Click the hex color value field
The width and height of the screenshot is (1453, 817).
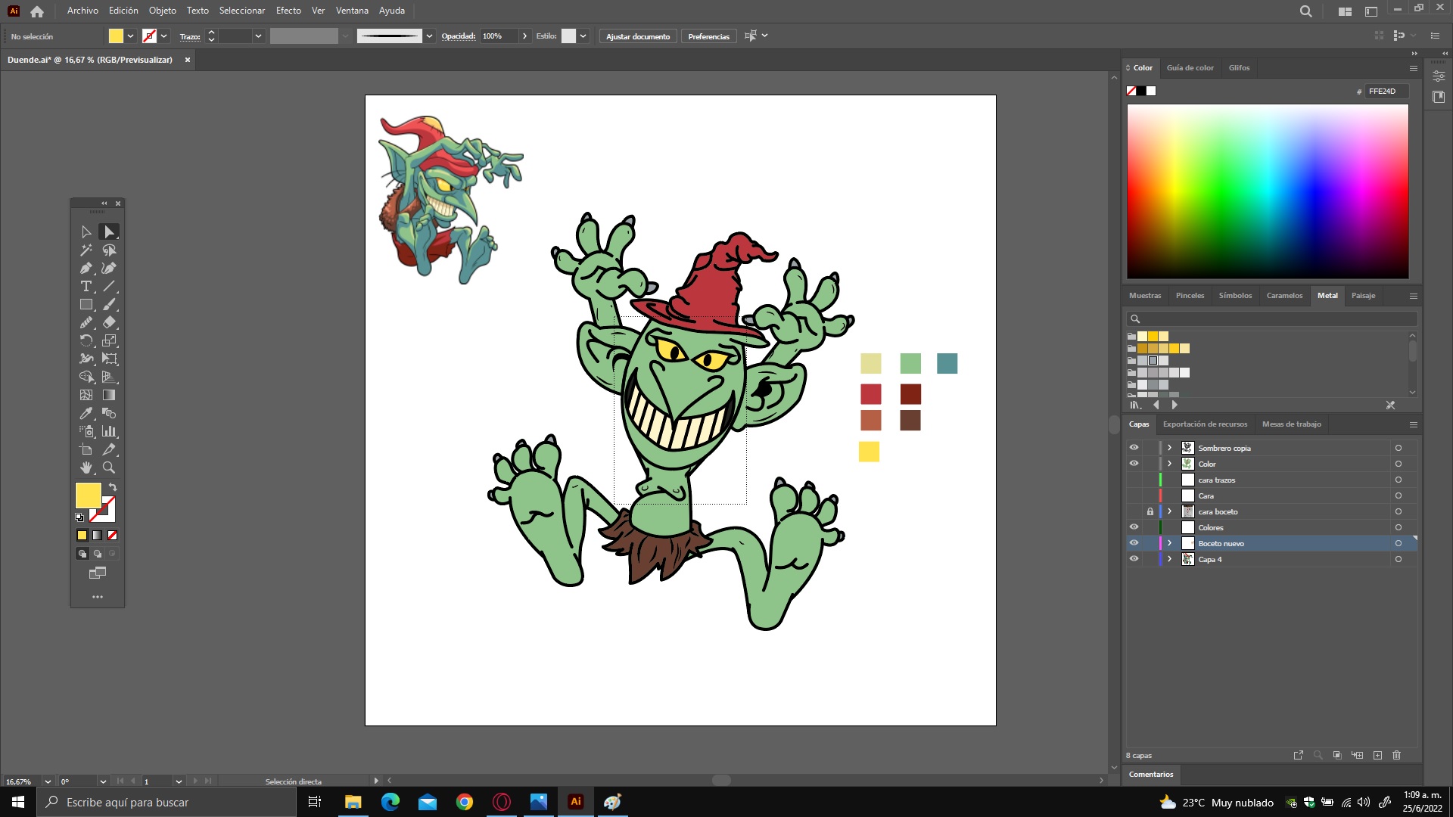pyautogui.click(x=1387, y=92)
